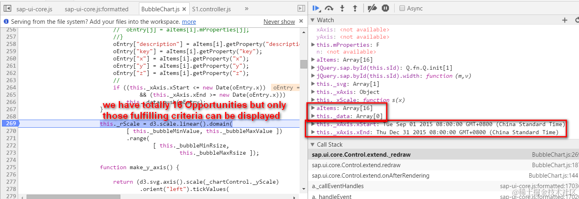
Task: Close the BubbleChart.js tab
Action: (x=184, y=9)
